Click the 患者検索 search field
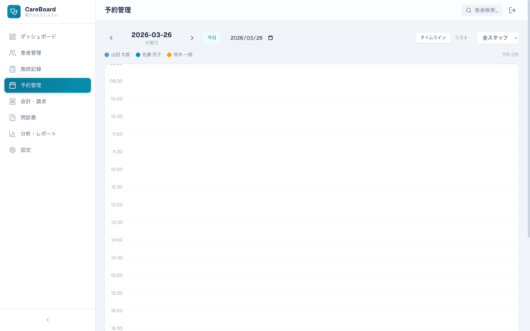The image size is (530, 331). pos(482,10)
